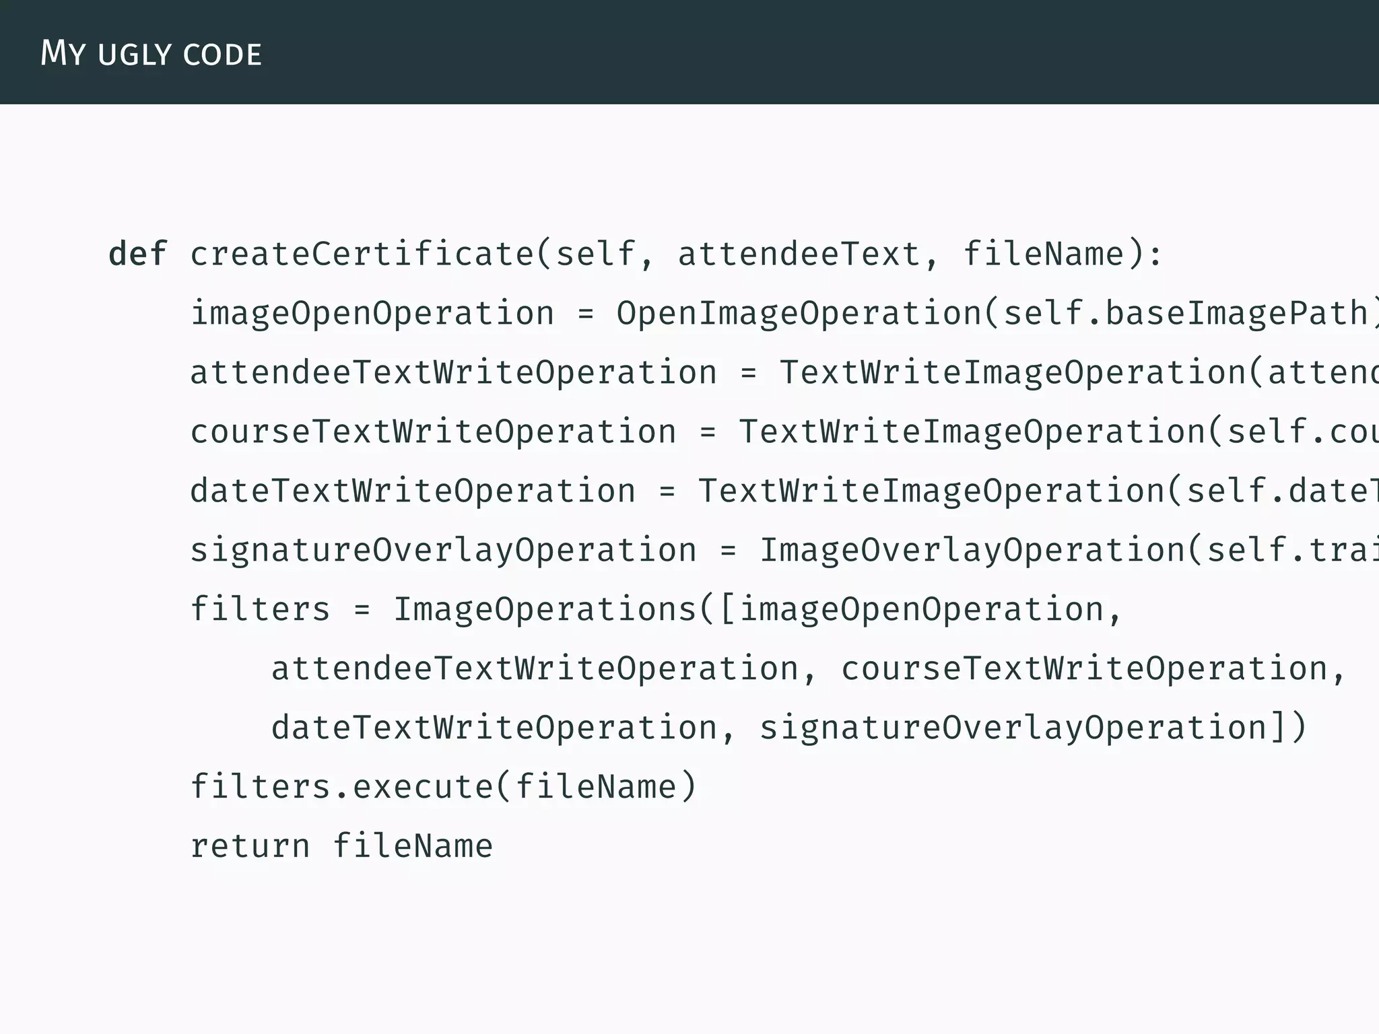Image resolution: width=1379 pixels, height=1034 pixels.
Task: Click the 'ImageOperations' constructor call
Action: coord(545,610)
